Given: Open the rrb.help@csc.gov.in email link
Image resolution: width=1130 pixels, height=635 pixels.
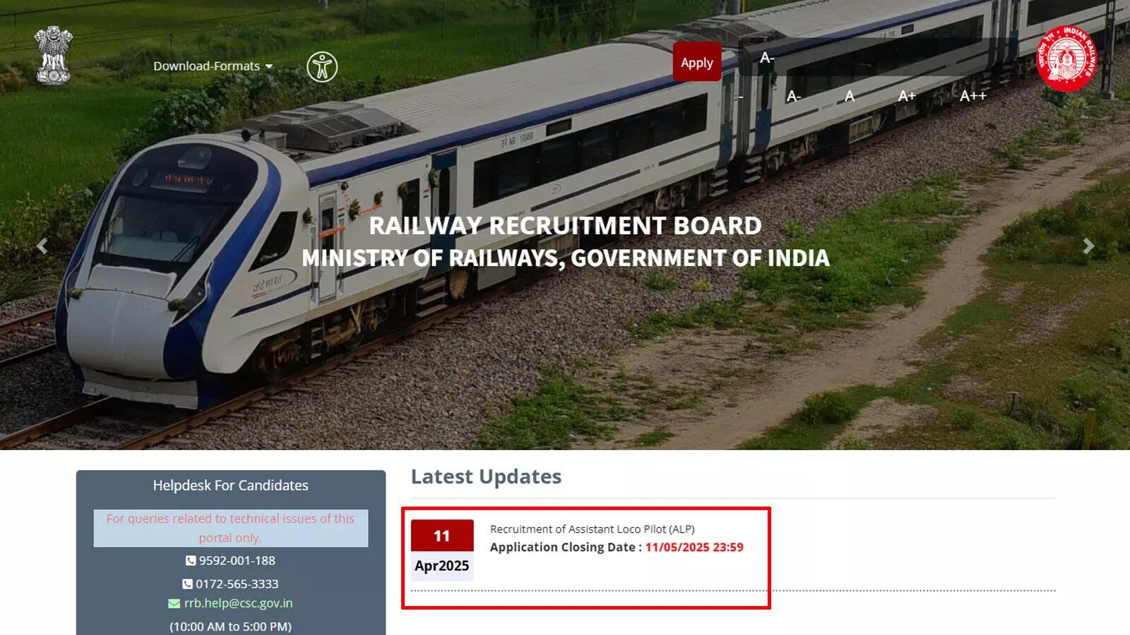Looking at the screenshot, I should pos(238,603).
